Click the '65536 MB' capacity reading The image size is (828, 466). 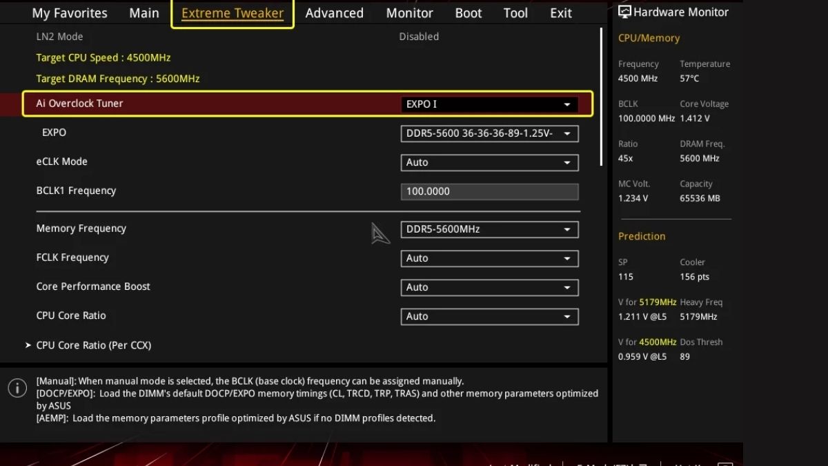coord(700,199)
